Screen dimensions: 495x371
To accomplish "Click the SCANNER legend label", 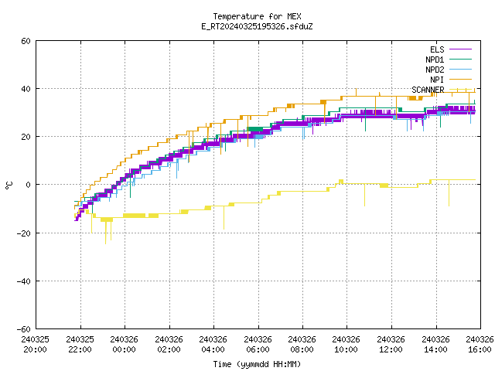I will coord(428,90).
